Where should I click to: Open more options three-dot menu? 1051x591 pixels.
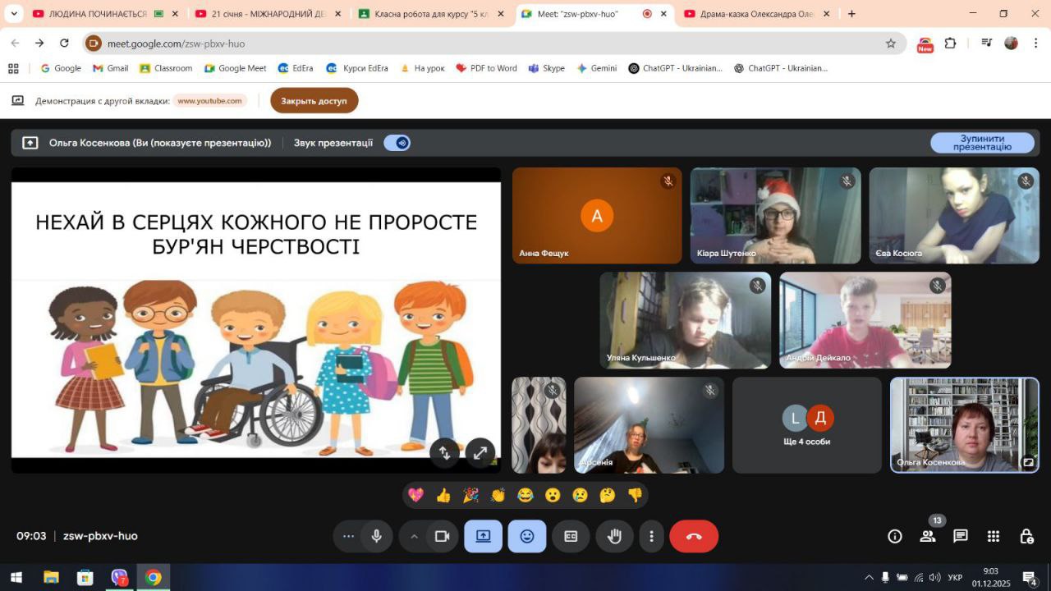pos(651,536)
